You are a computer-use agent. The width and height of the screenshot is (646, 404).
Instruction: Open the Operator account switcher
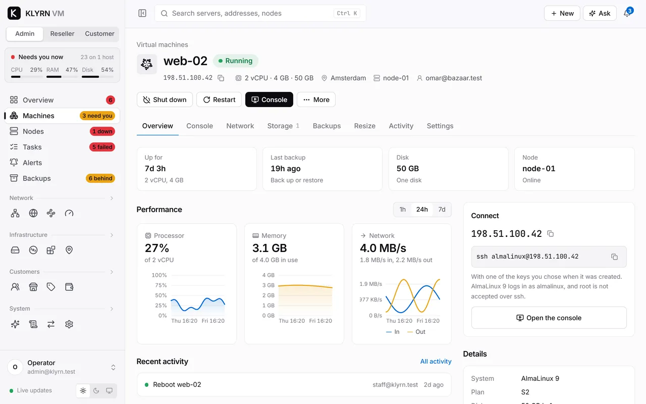coord(63,367)
